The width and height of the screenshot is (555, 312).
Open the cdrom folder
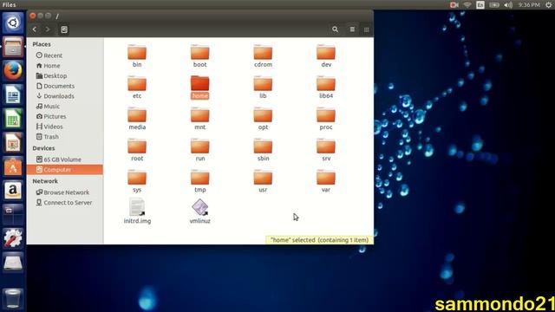263,55
